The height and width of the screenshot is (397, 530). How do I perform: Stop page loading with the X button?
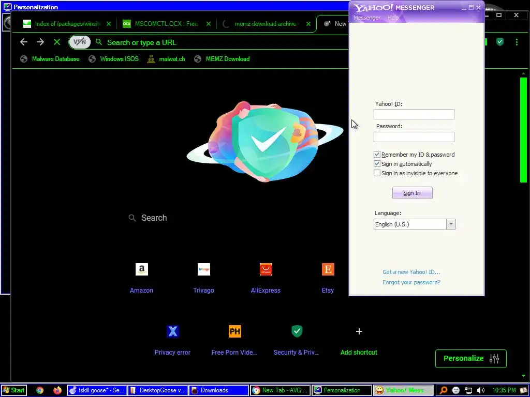57,42
